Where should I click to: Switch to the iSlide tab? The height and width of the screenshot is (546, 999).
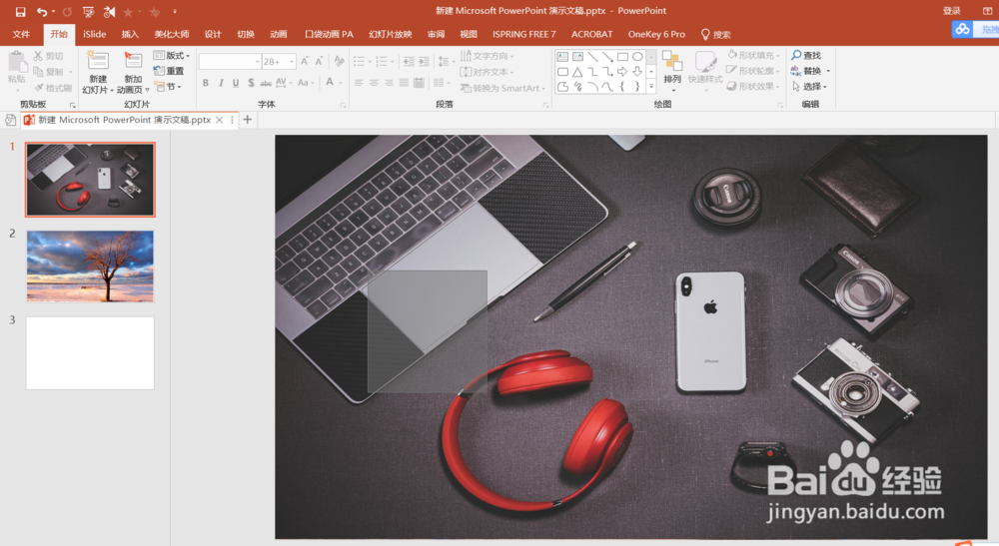coord(94,34)
